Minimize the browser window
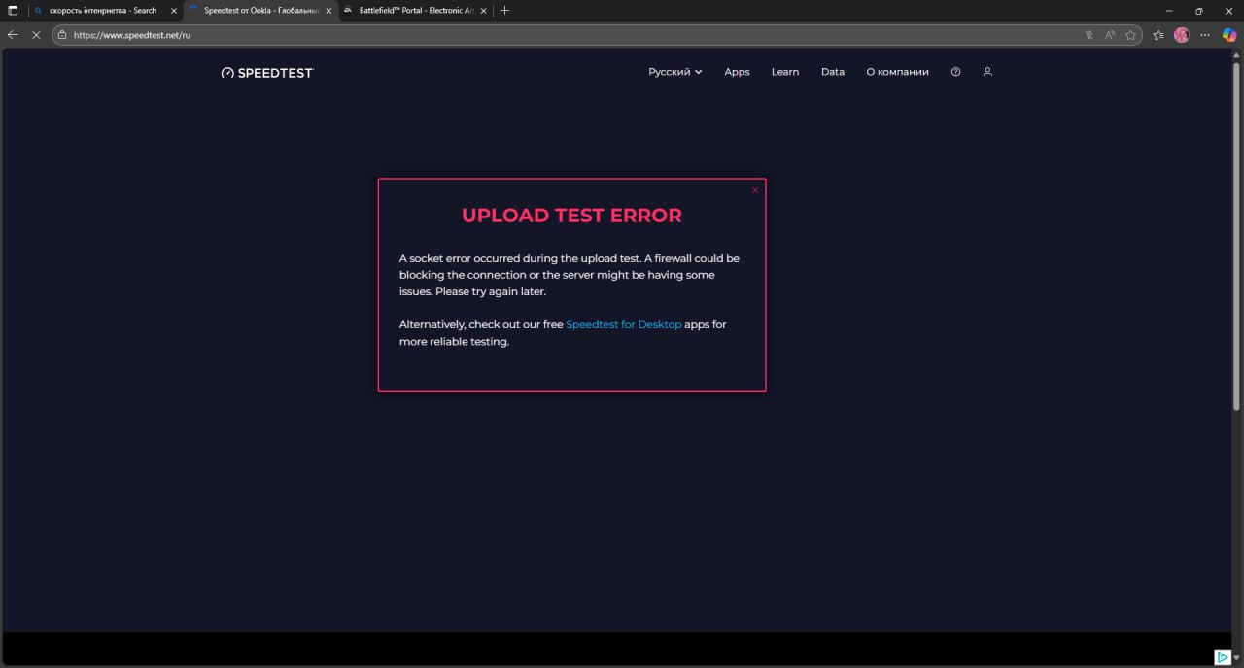The height and width of the screenshot is (668, 1244). click(1168, 11)
